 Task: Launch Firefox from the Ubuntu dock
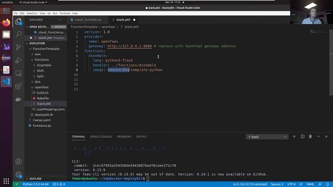pyautogui.click(x=6, y=22)
